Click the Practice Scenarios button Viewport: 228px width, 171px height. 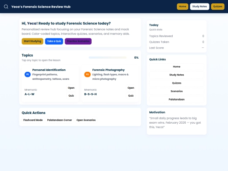(78, 41)
